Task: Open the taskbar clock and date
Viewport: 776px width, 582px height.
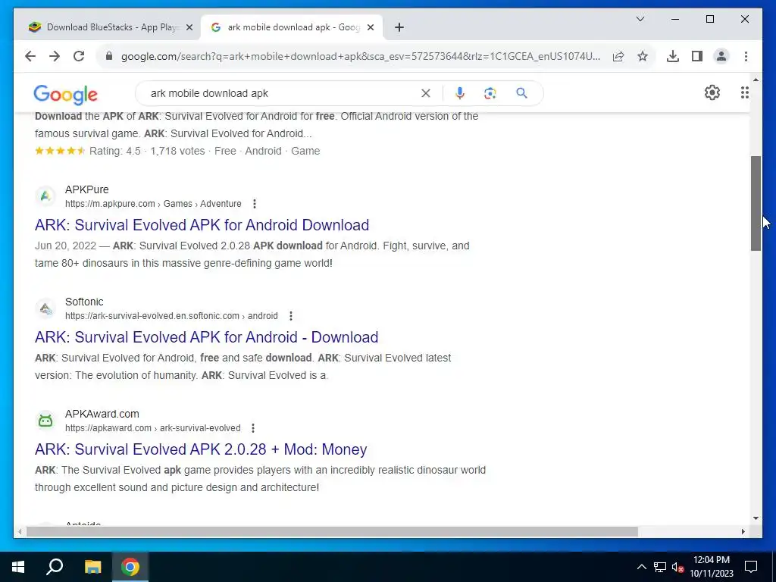Action: (711, 567)
